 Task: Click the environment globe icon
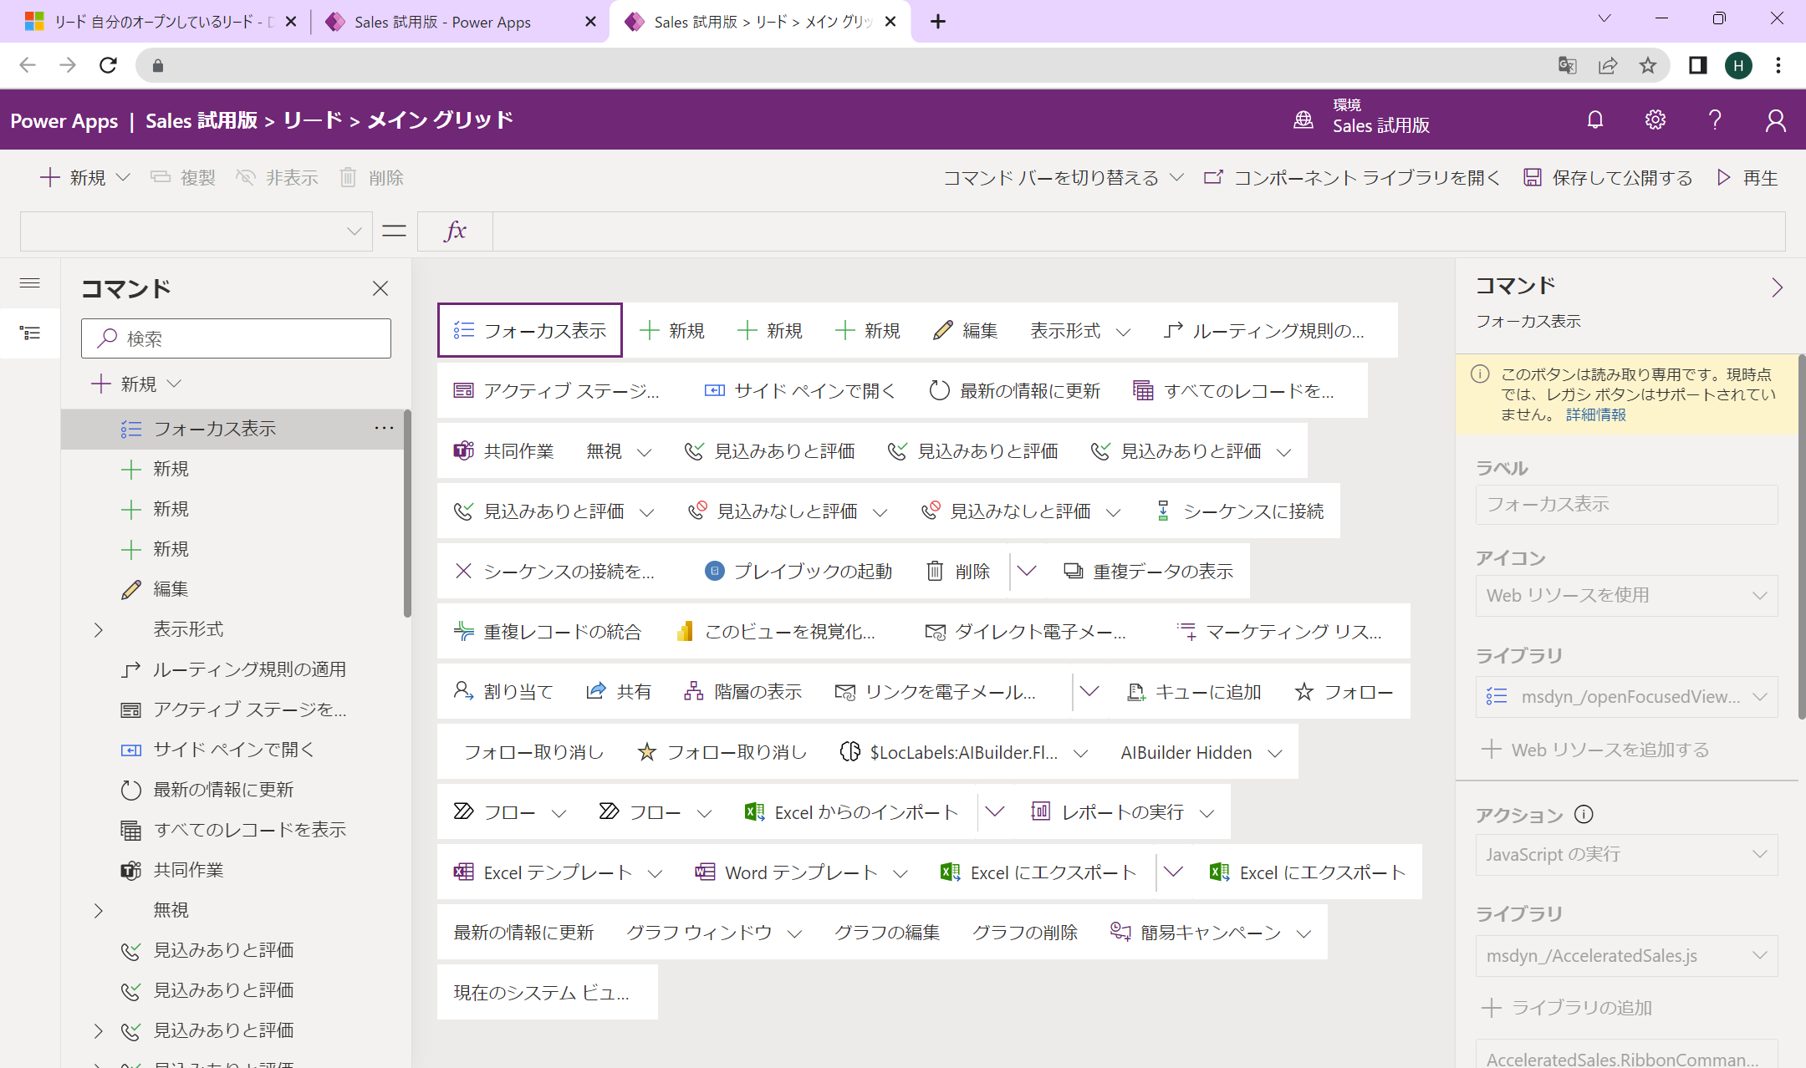[1303, 120]
